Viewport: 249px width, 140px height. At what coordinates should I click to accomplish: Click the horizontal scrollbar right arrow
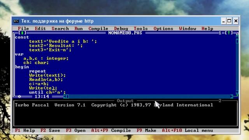(x=232, y=96)
